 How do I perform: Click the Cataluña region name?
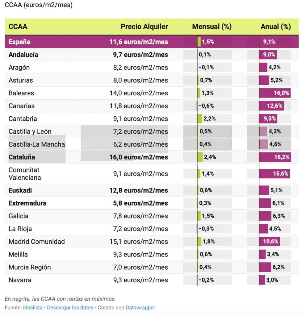[22, 157]
